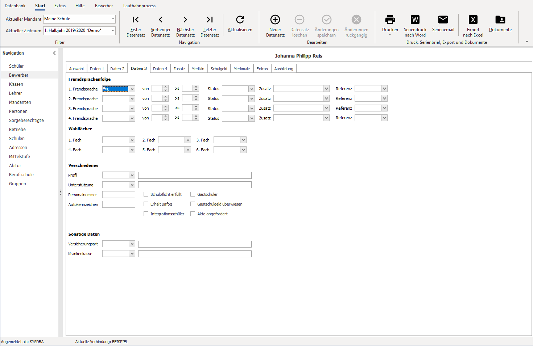533x346 pixels.
Task: Click into the Personalnummer field
Action: (x=119, y=195)
